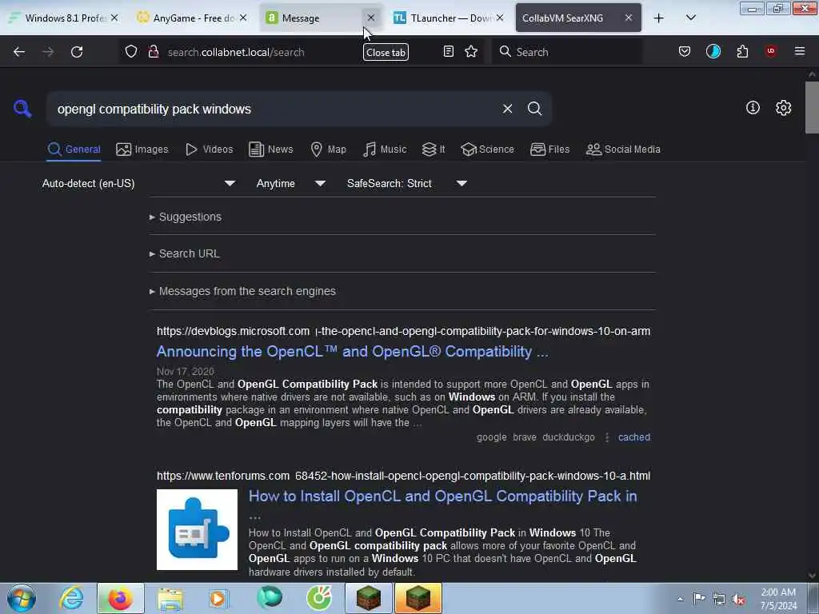Close the CollabVM SearXNG tab
Screen dimensions: 819x614
coord(629,18)
